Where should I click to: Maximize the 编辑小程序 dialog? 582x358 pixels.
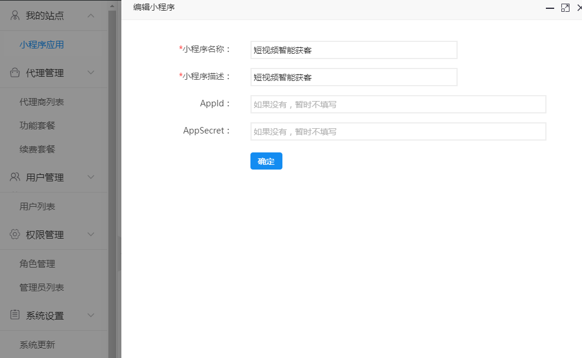coord(565,8)
